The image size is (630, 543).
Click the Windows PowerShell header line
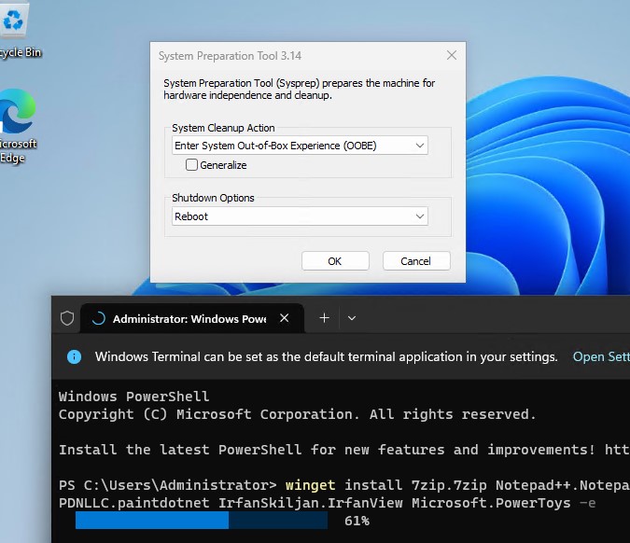[133, 397]
